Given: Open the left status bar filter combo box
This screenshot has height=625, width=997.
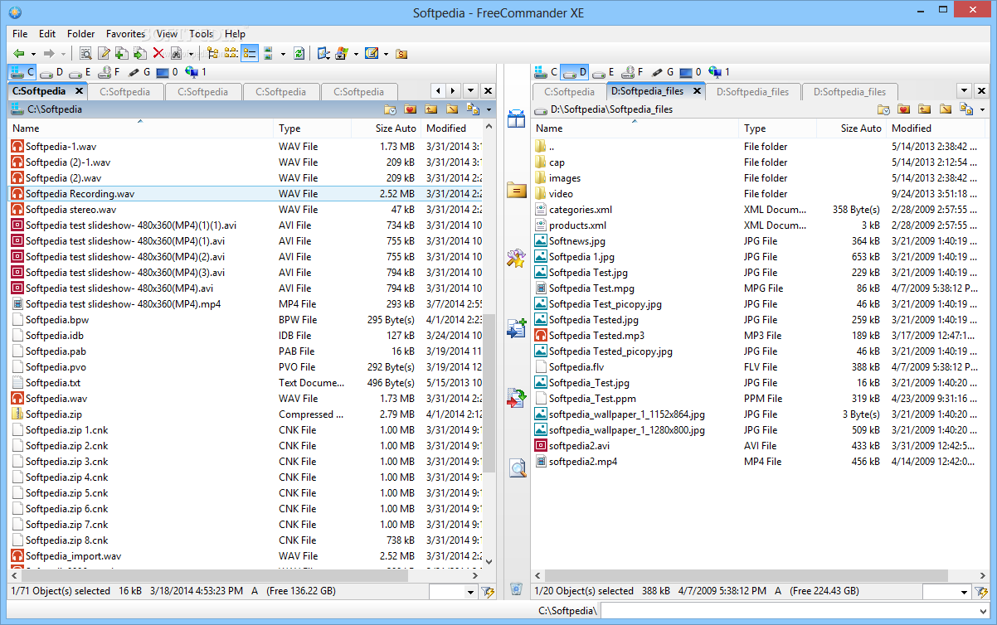Looking at the screenshot, I should click(453, 591).
